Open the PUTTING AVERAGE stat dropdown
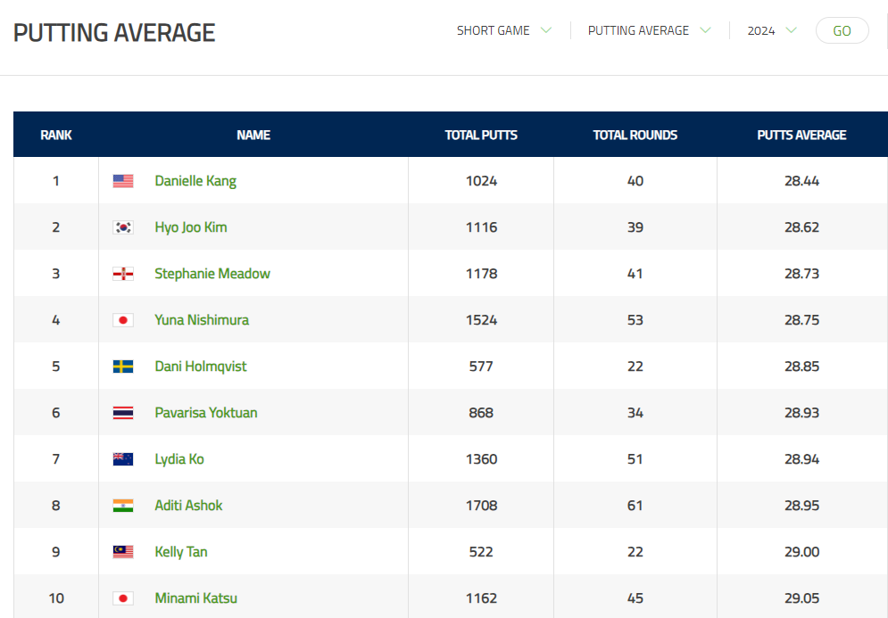The width and height of the screenshot is (888, 618). pos(649,30)
